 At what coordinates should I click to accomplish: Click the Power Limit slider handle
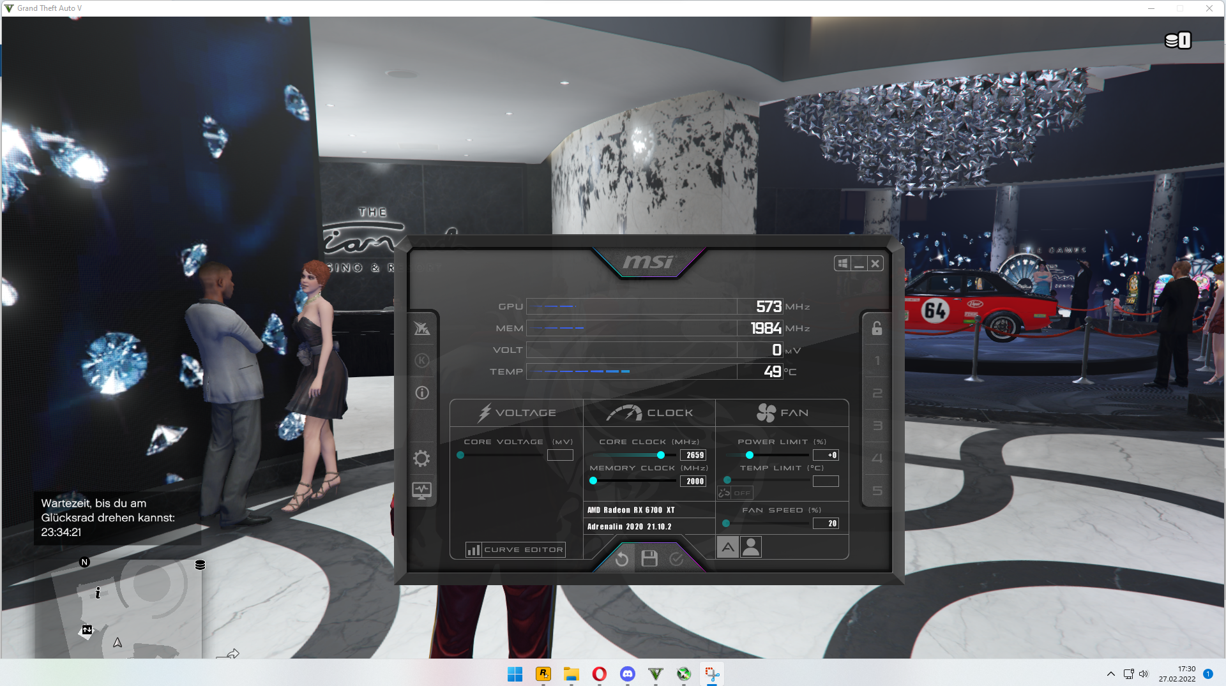(x=750, y=455)
